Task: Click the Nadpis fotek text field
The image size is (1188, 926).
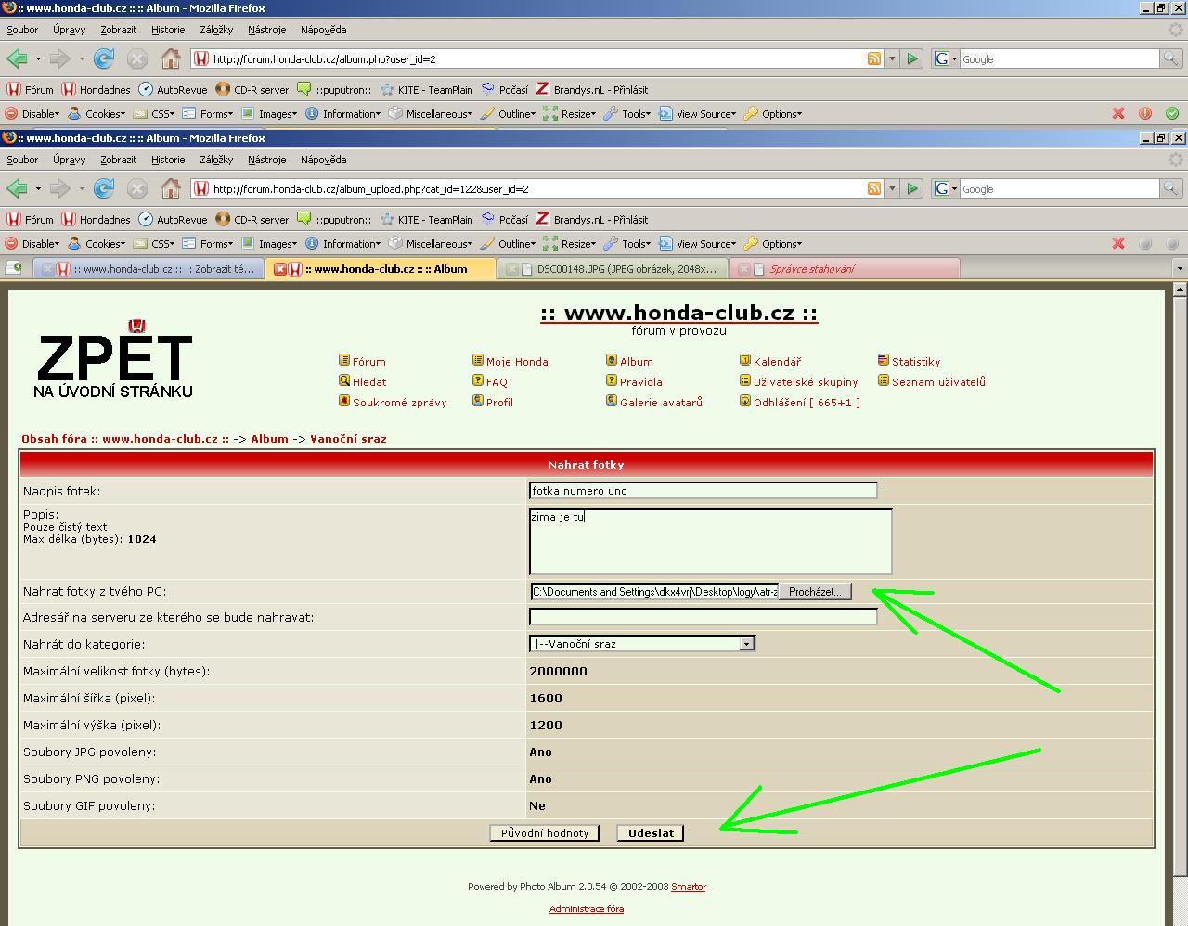Action: click(x=703, y=491)
